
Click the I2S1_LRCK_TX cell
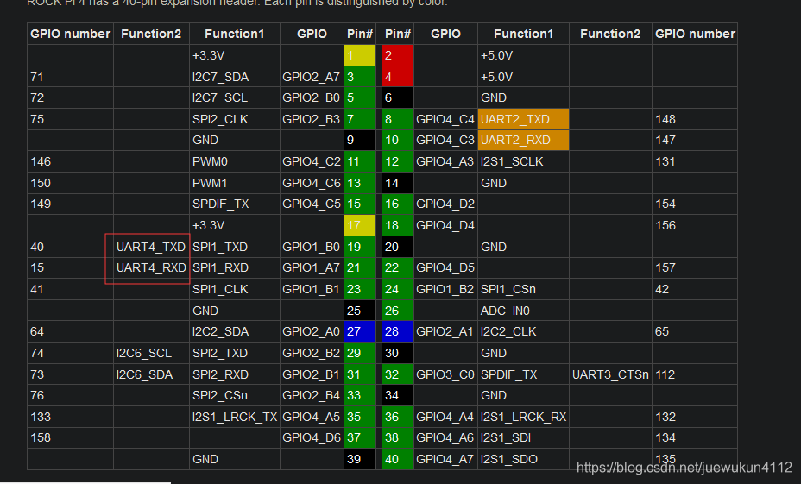(235, 417)
